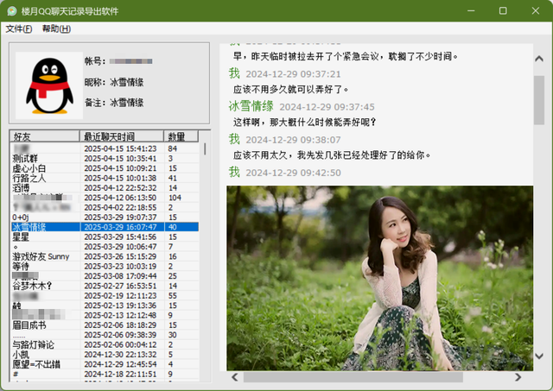The image size is (553, 391).
Task: Click the QQ penguin avatar image
Action: click(48, 85)
